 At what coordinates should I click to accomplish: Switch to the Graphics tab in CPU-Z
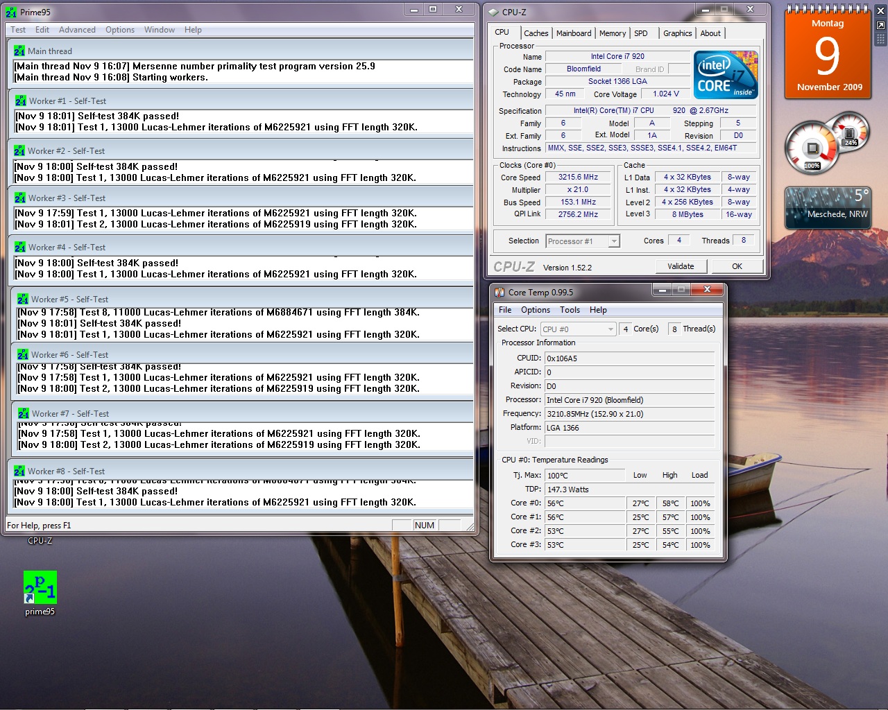pyautogui.click(x=677, y=33)
